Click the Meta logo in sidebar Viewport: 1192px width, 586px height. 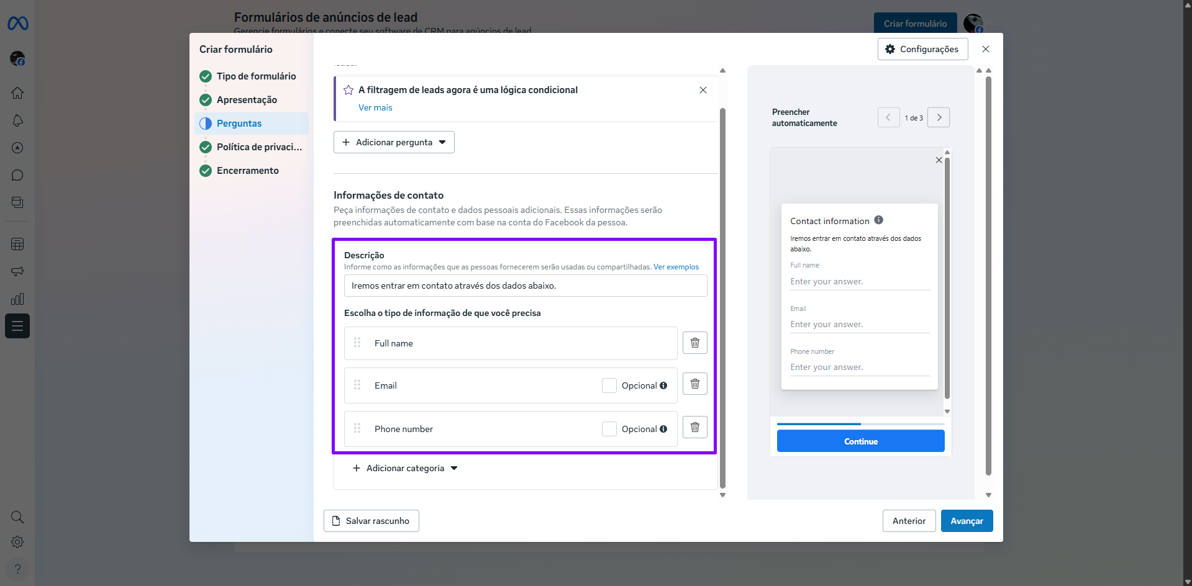(x=17, y=24)
